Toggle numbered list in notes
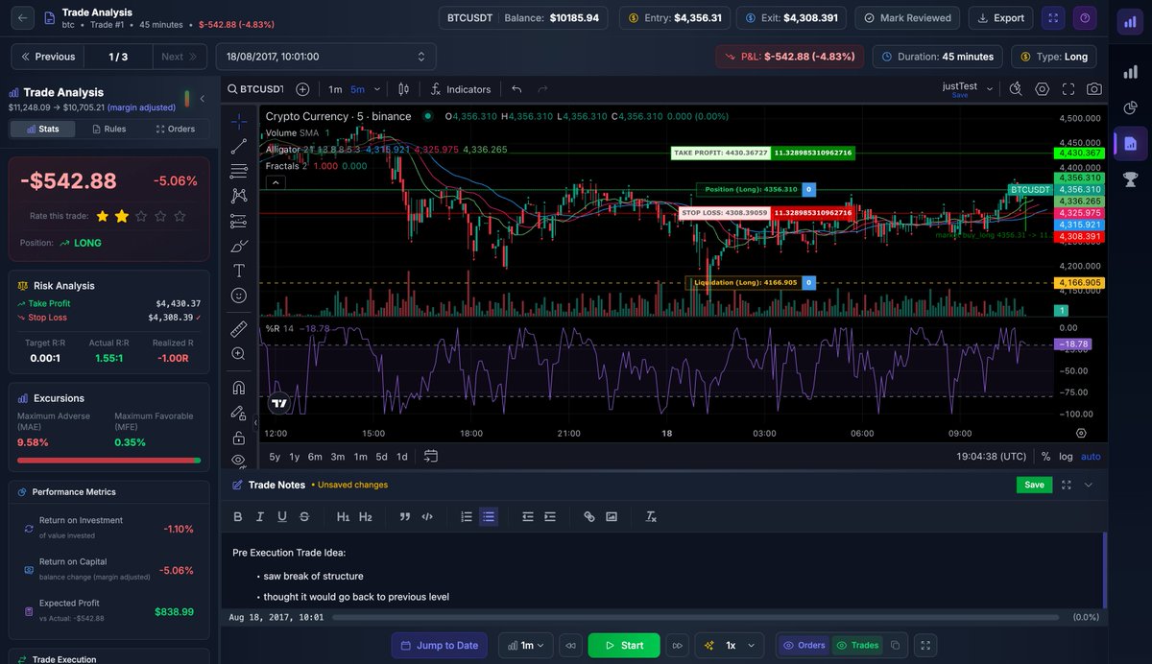This screenshot has height=664, width=1152. coord(467,516)
